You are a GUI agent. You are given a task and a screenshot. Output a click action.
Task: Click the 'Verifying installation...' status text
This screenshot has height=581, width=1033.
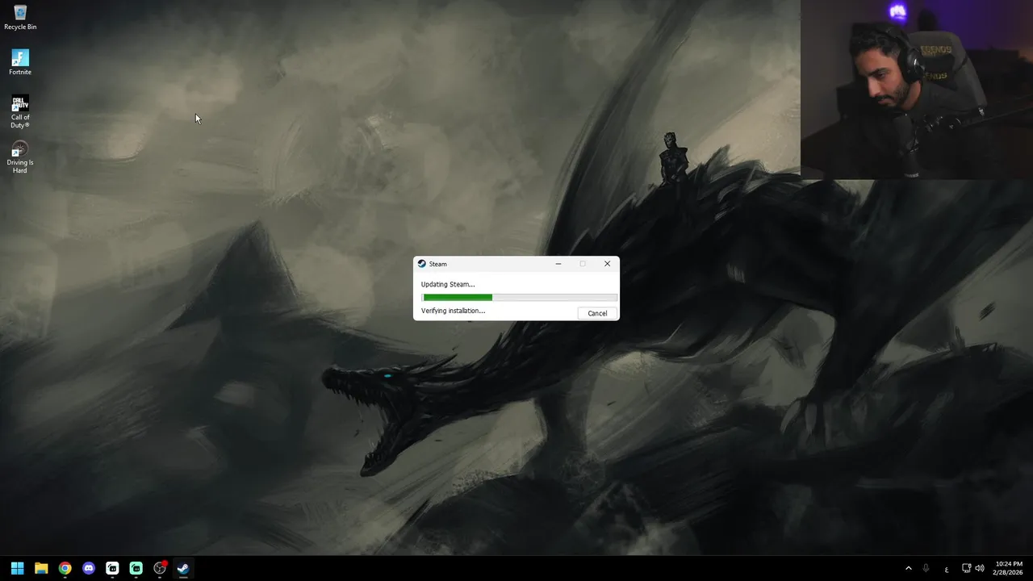coord(453,311)
